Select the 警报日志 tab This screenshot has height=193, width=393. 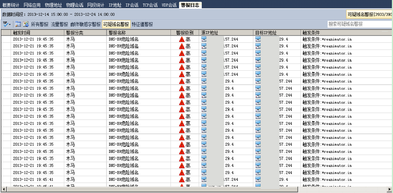[x=190, y=5]
